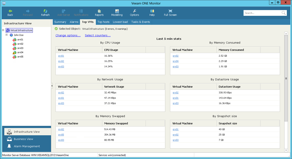Screen dimensions: 292x159
Task: Click the 40 GB snapshot size value
Action: (222, 129)
